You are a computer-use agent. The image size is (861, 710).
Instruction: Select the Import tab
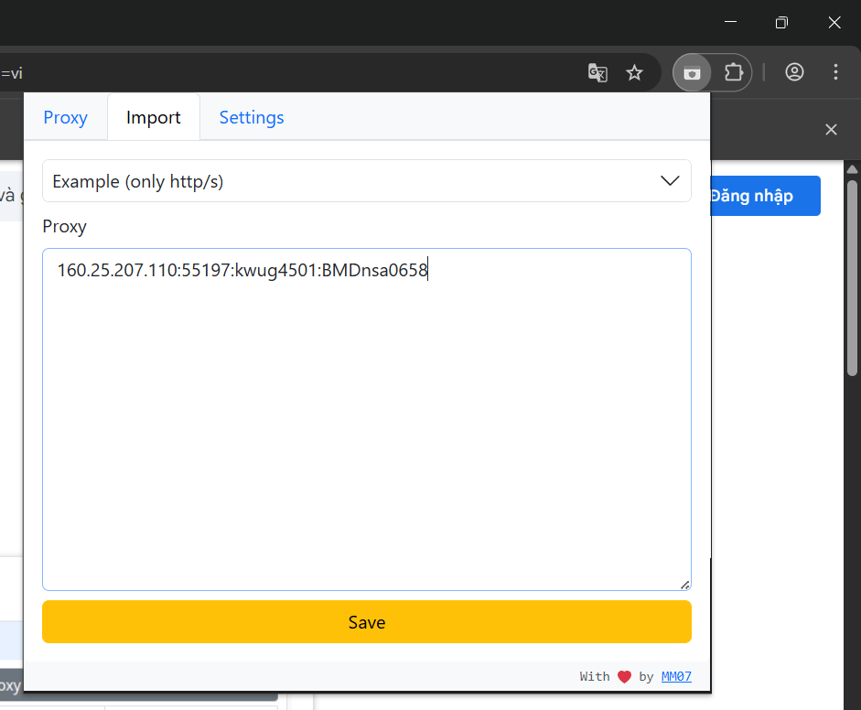[x=153, y=116]
